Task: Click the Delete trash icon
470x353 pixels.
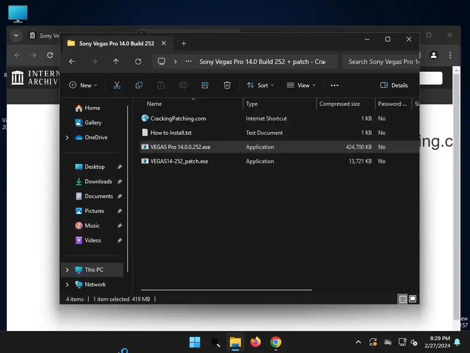Action: pos(227,85)
